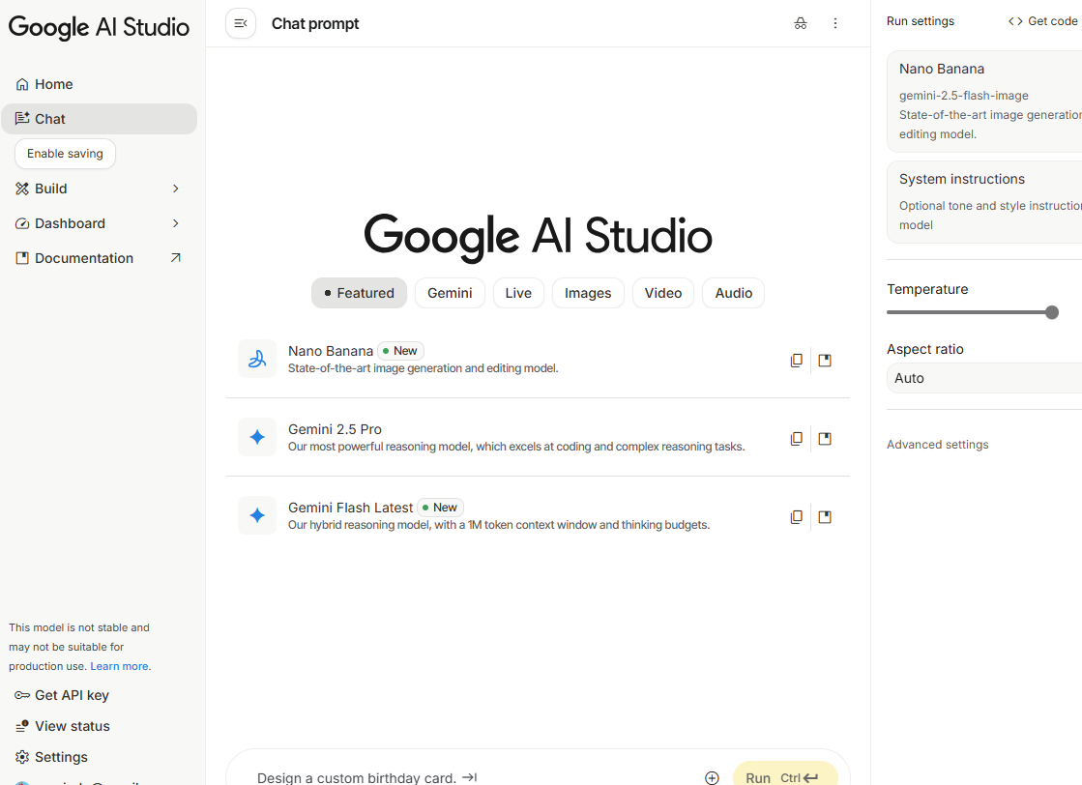The width and height of the screenshot is (1082, 785).
Task: Open Gemini Flash Latest documentation icon
Action: pyautogui.click(x=825, y=516)
